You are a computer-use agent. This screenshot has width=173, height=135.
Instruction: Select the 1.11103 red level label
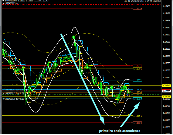coord(137,123)
